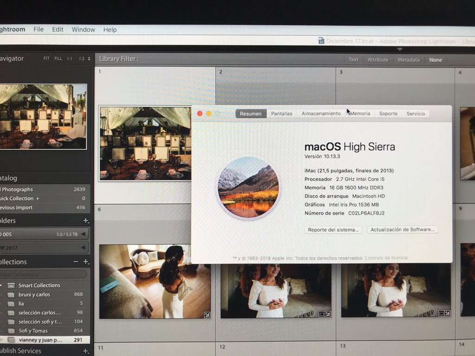The image size is (475, 356).
Task: Click crop badge on bride thumbnail above cell 13
Action: point(442,313)
